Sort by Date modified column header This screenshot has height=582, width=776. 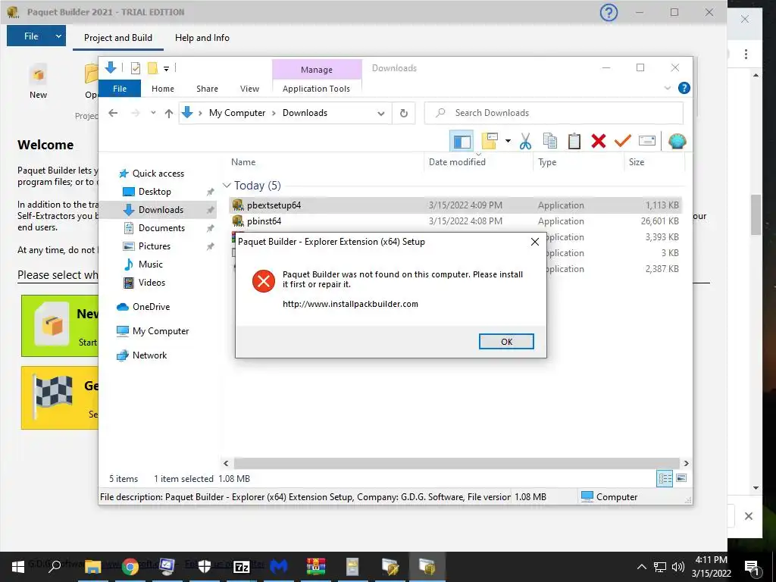457,162
